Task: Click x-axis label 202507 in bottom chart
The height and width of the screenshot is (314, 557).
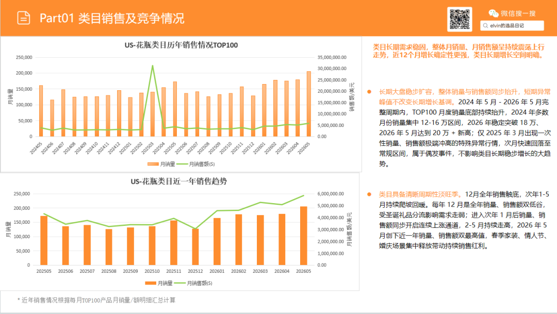Action: coord(87,271)
